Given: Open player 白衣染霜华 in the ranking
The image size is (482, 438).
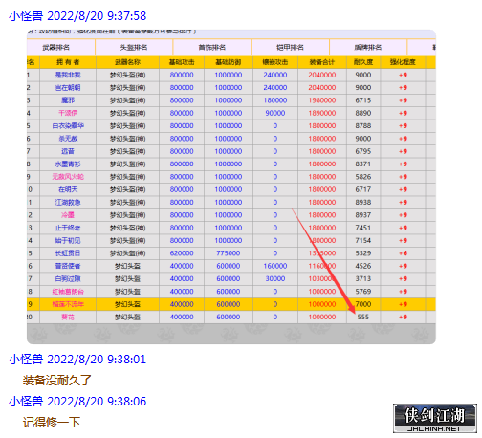Looking at the screenshot, I should [68, 126].
